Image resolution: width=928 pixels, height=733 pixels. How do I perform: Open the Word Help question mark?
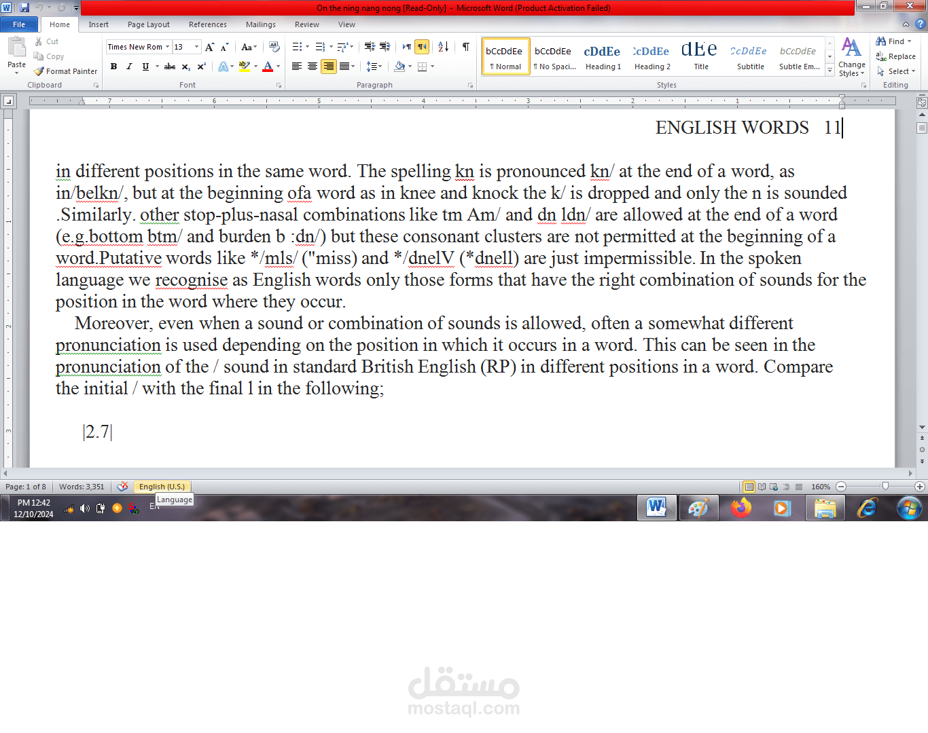(921, 24)
